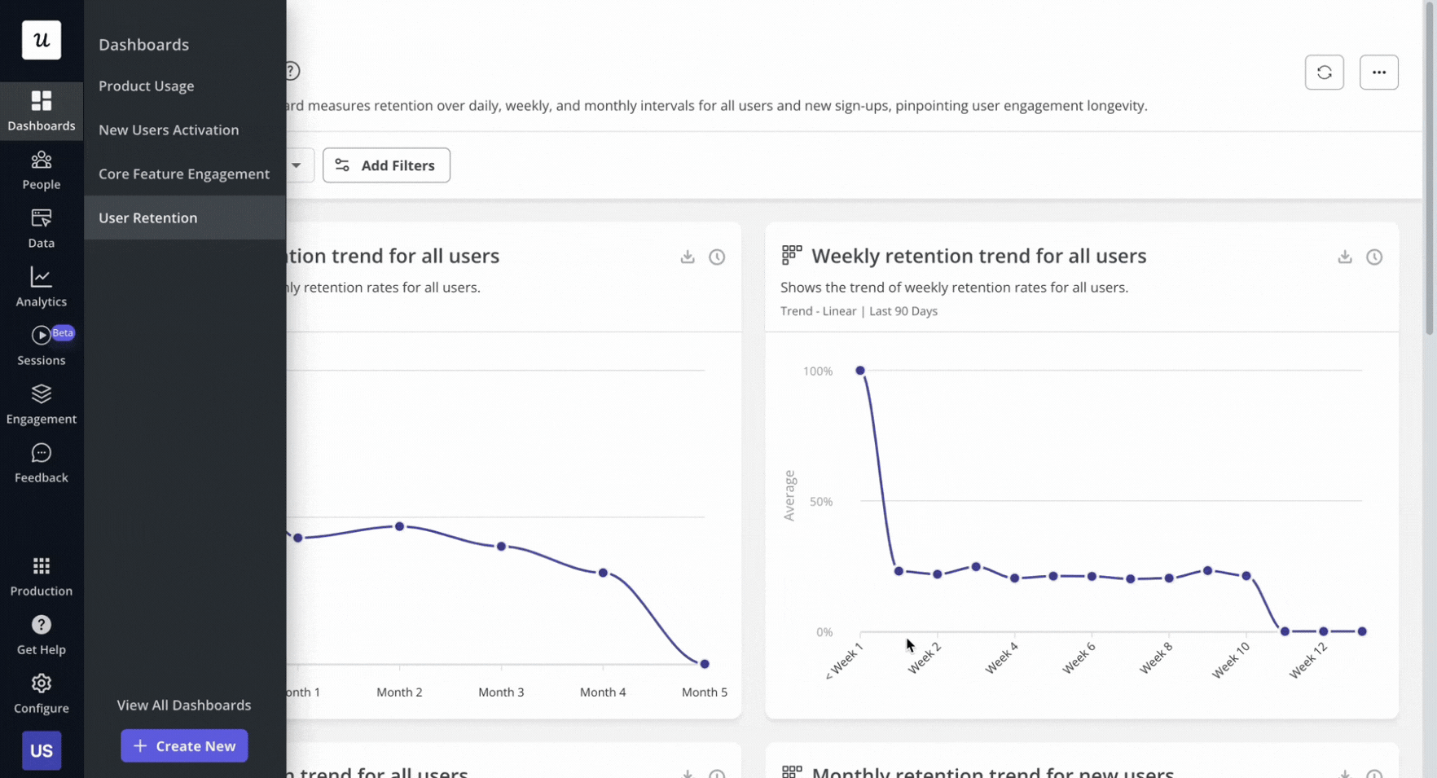Click the Create New button
This screenshot has height=778, width=1437.
[184, 745]
